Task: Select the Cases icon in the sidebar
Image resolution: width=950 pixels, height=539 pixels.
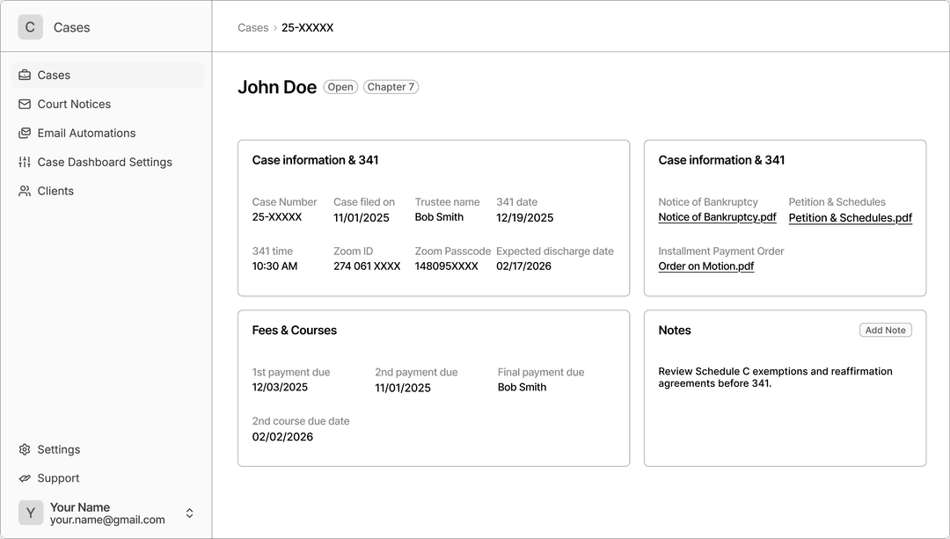Action: [x=24, y=75]
